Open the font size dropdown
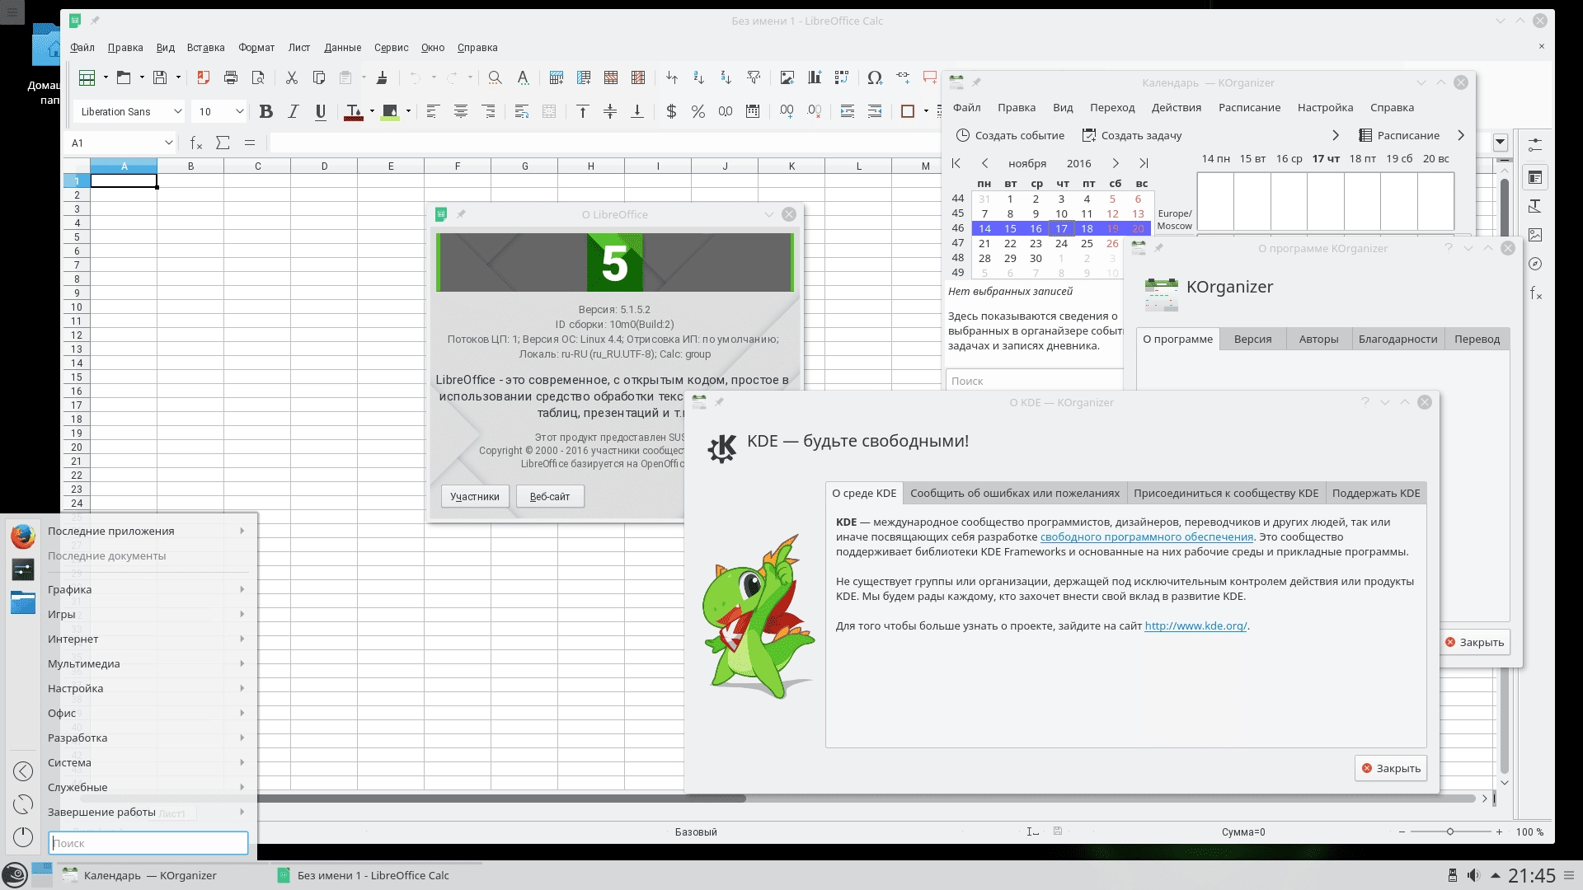Image resolution: width=1583 pixels, height=890 pixels. (240, 111)
